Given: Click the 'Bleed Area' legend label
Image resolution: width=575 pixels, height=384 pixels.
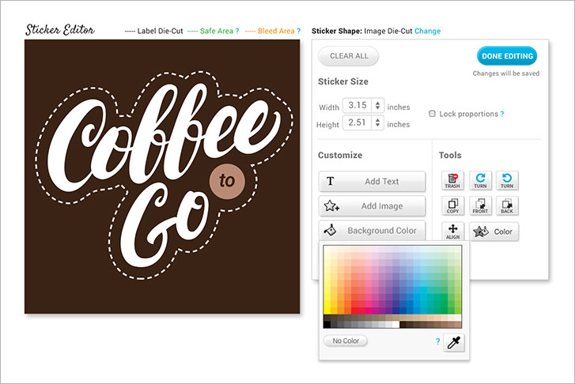Looking at the screenshot, I should click(x=276, y=31).
